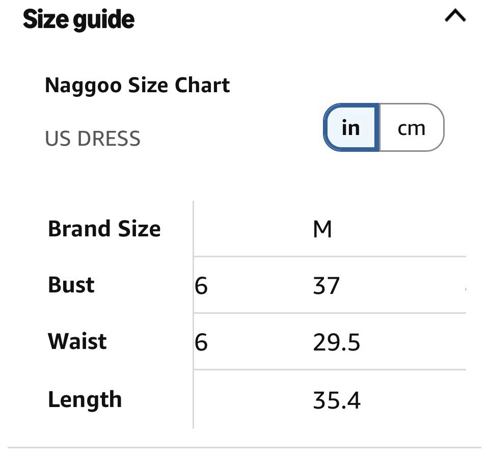The width and height of the screenshot is (489, 458).
Task: Select the Naggoo Size Chart title
Action: pos(138,85)
